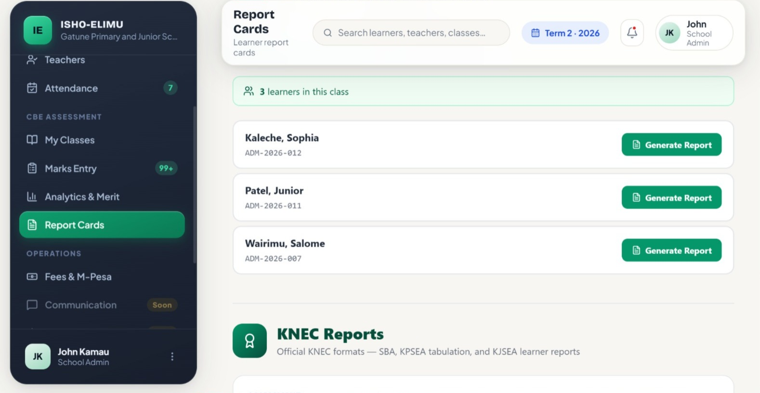Open Fees & M-Pesa section

coord(102,277)
